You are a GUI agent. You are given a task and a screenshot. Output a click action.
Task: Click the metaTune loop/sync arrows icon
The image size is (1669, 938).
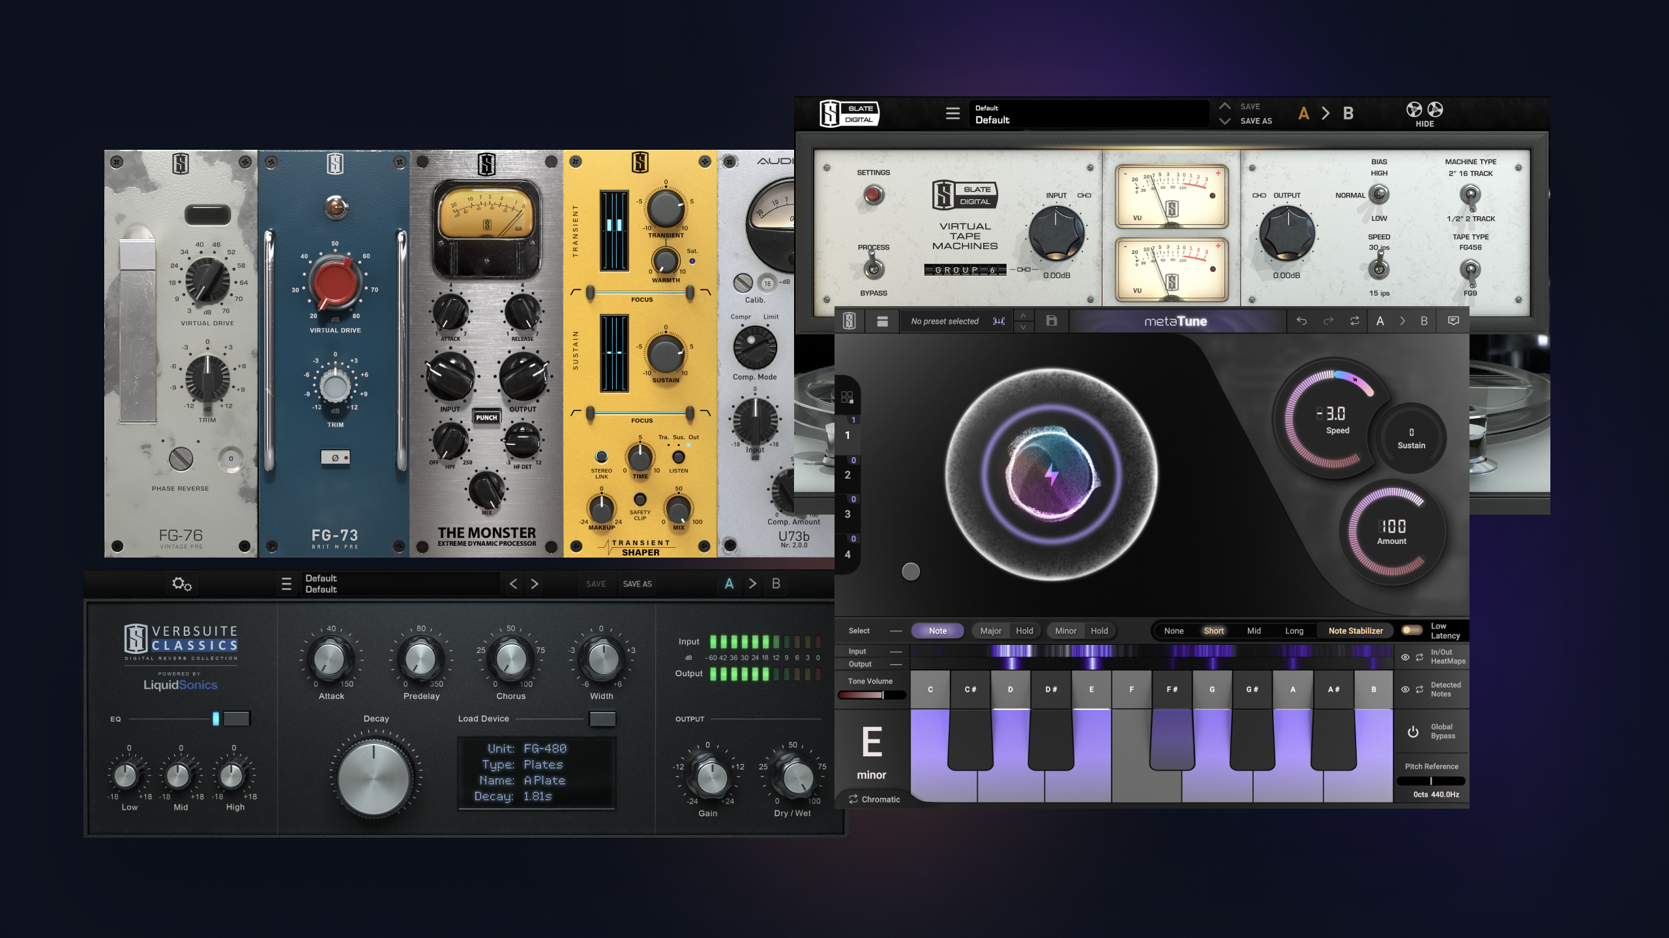coord(1354,321)
